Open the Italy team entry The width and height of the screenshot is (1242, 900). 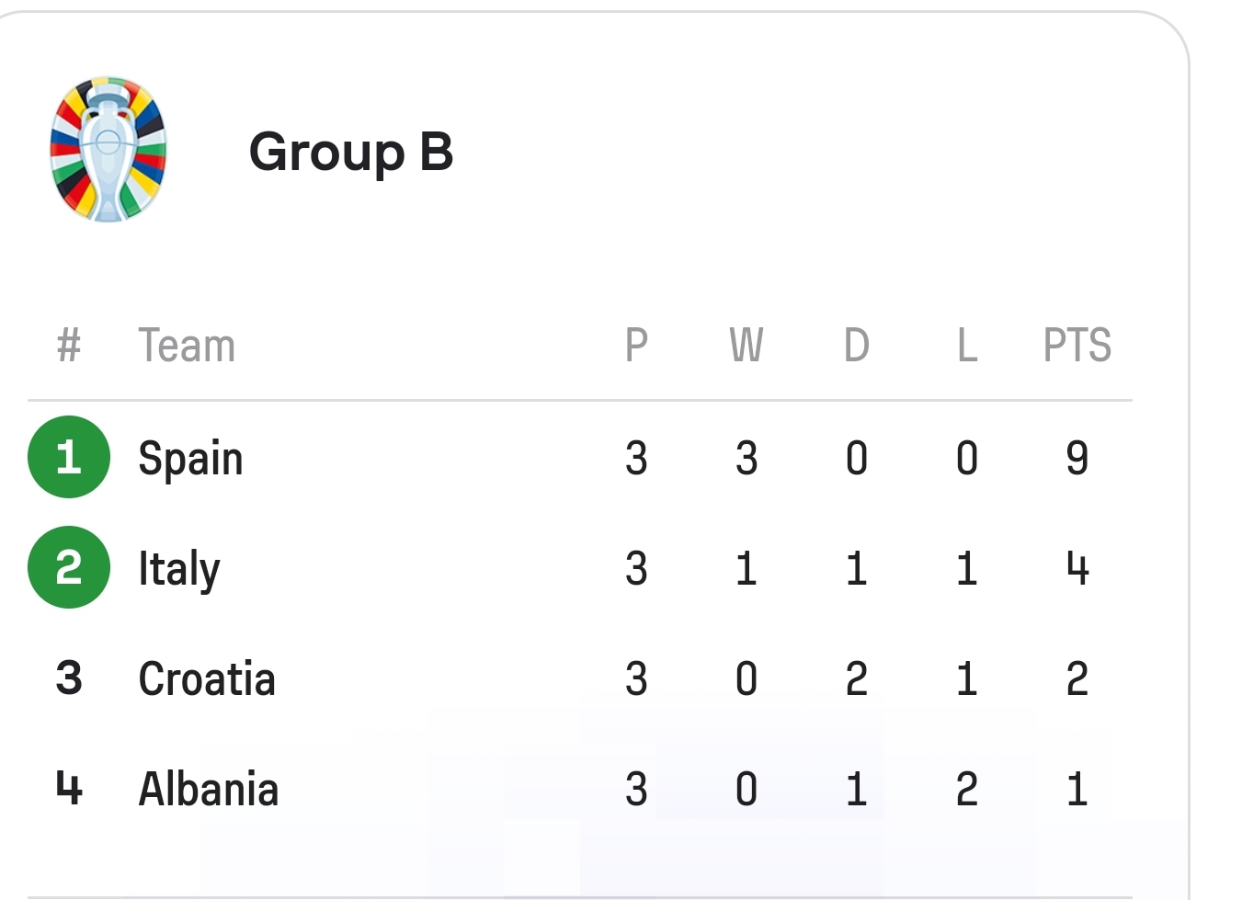coord(179,569)
